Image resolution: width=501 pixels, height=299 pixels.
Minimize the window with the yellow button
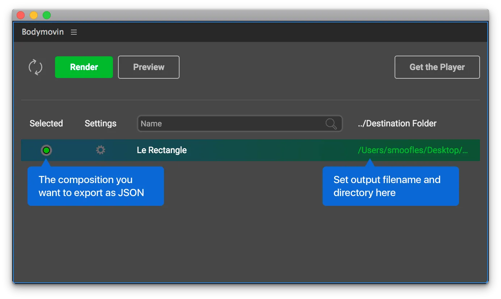[34, 15]
